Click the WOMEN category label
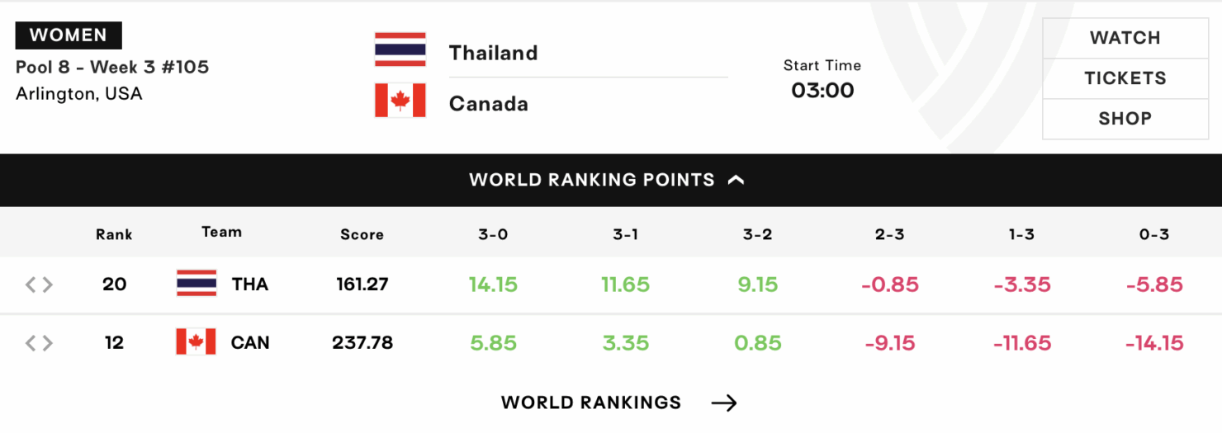Image resolution: width=1222 pixels, height=433 pixels. click(x=69, y=35)
